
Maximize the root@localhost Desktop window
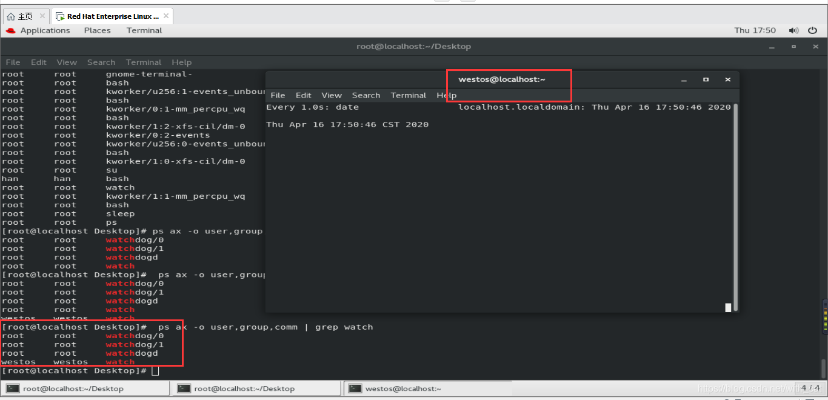coord(793,46)
